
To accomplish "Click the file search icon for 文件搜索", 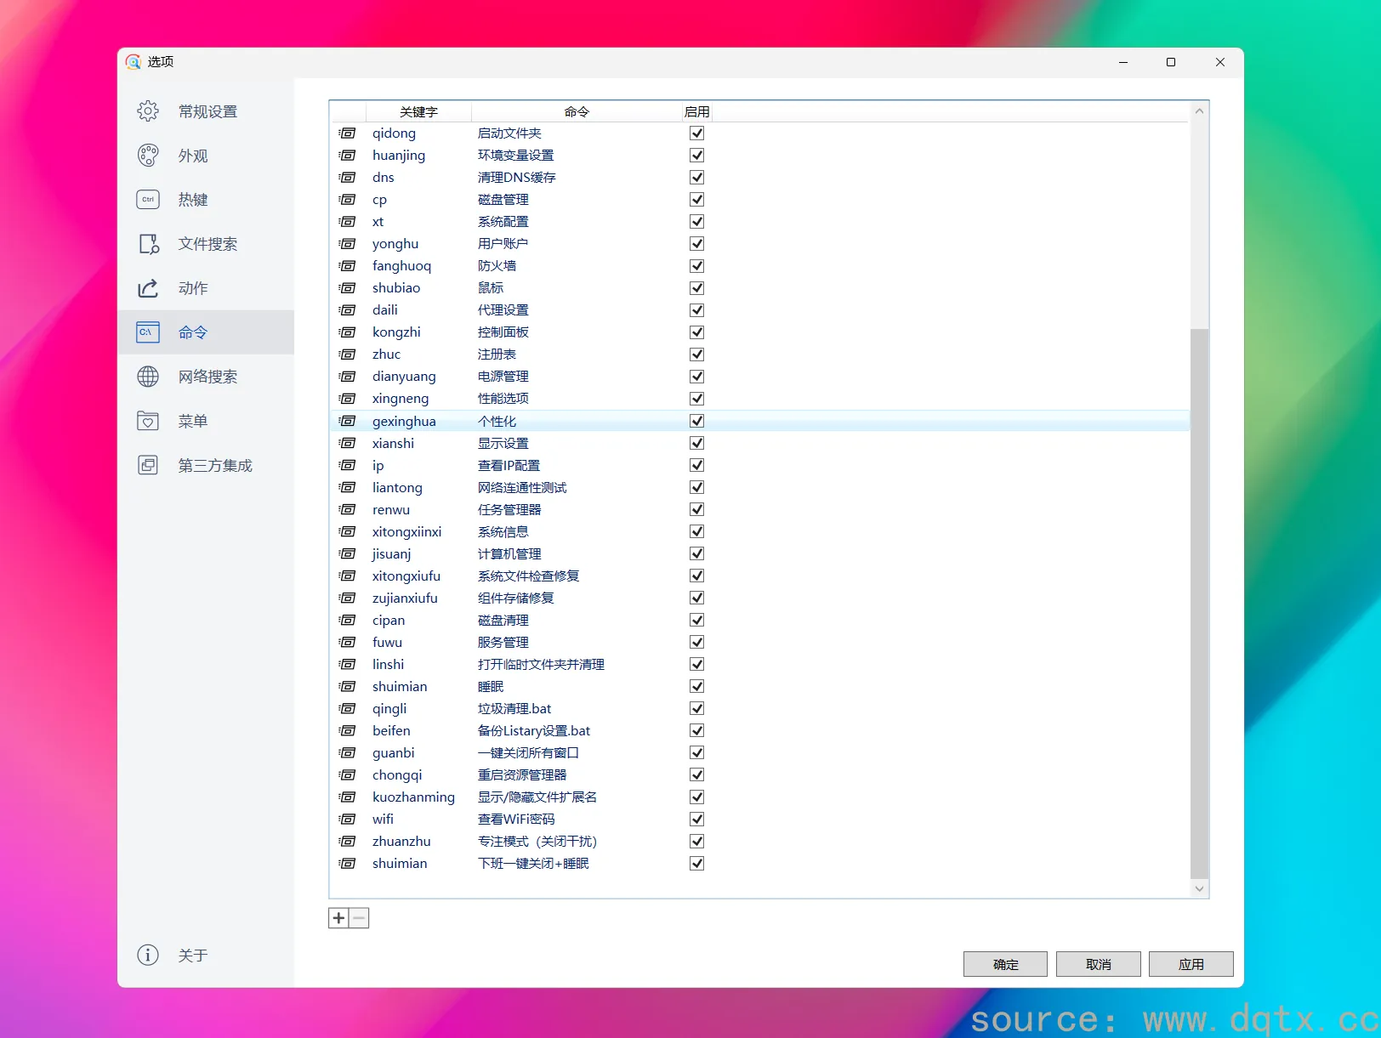I will (x=148, y=244).
